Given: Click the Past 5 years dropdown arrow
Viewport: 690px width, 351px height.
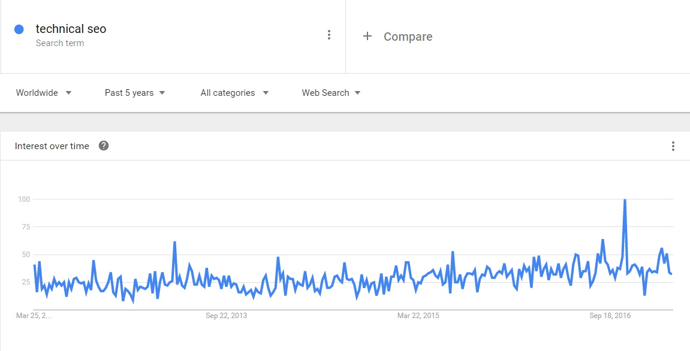Looking at the screenshot, I should (x=161, y=93).
